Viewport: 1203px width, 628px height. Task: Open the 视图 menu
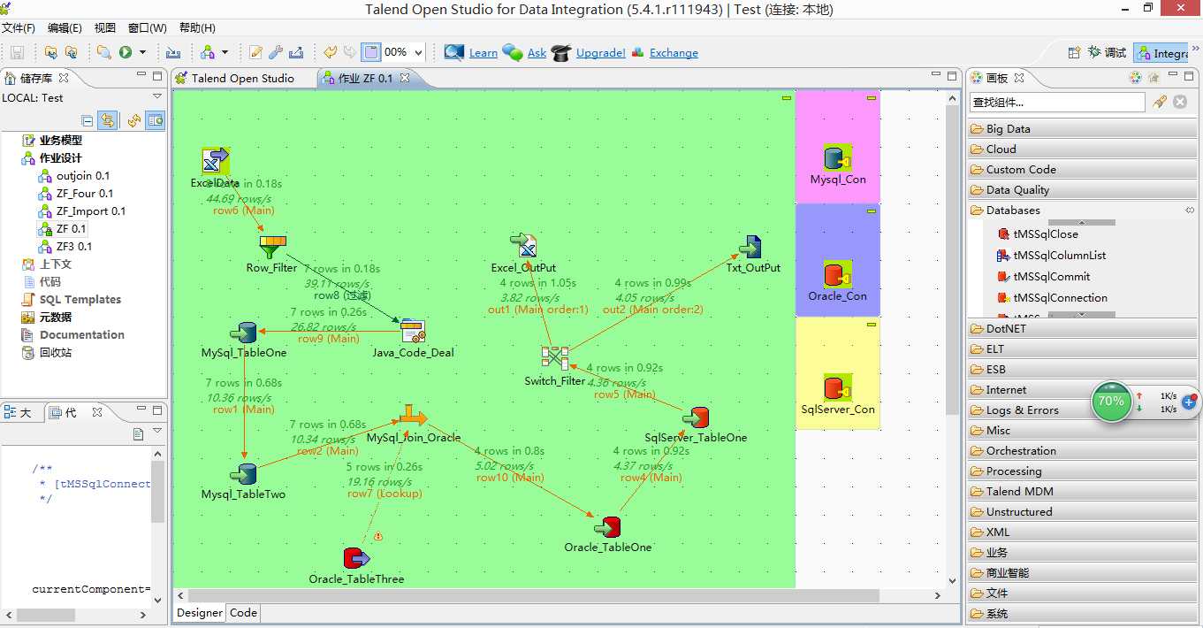point(105,27)
